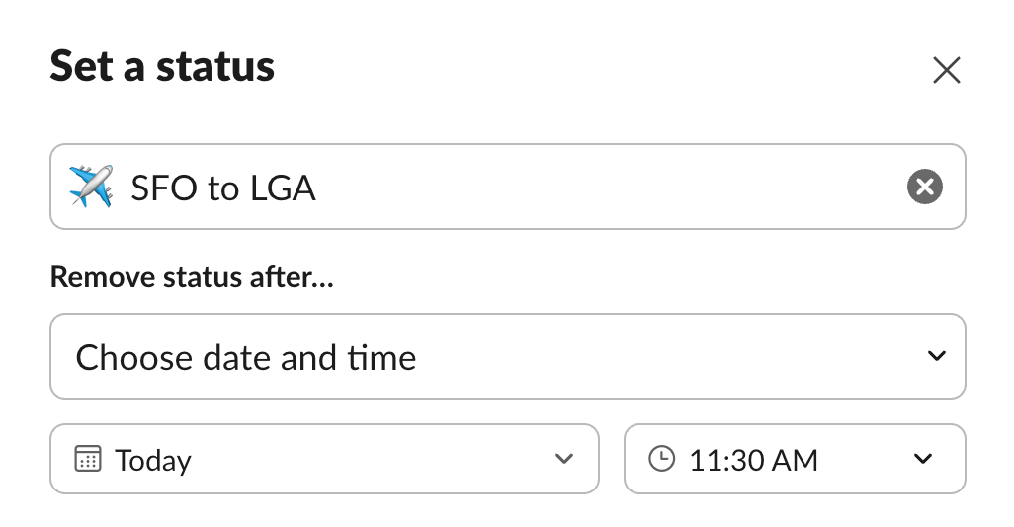Open the Today date dropdown

click(324, 459)
